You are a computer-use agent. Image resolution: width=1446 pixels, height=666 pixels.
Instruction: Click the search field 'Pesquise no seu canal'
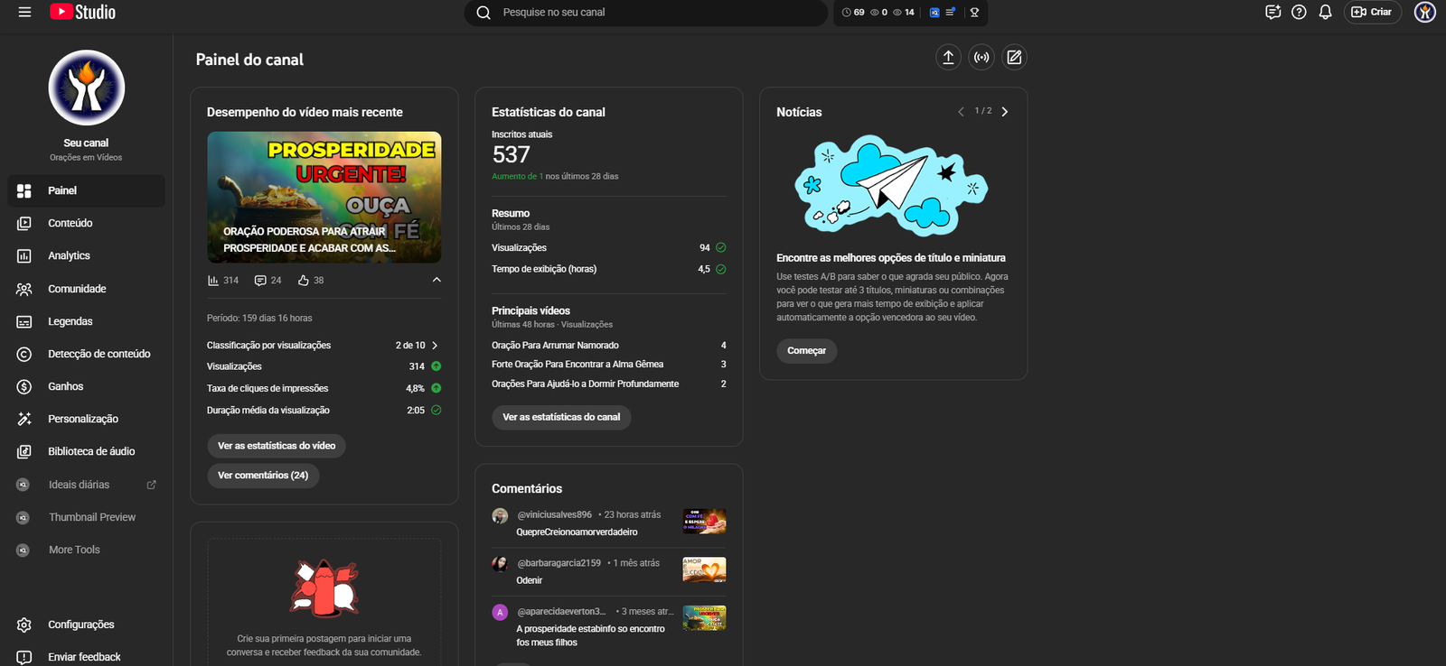[x=645, y=13]
